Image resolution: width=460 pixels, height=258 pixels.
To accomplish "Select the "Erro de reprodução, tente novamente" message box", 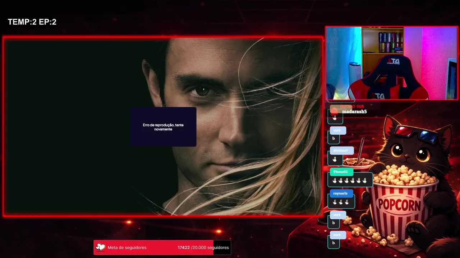I will 164,127.
